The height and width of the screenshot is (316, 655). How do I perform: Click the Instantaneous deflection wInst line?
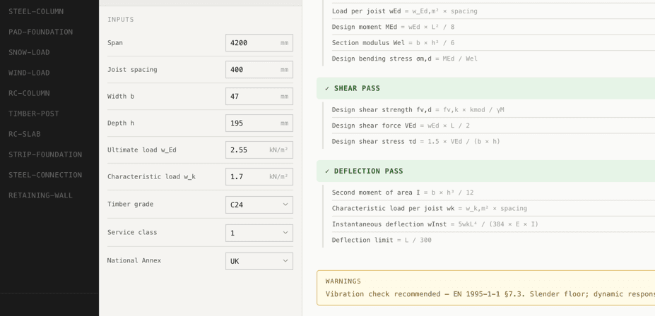(493, 224)
